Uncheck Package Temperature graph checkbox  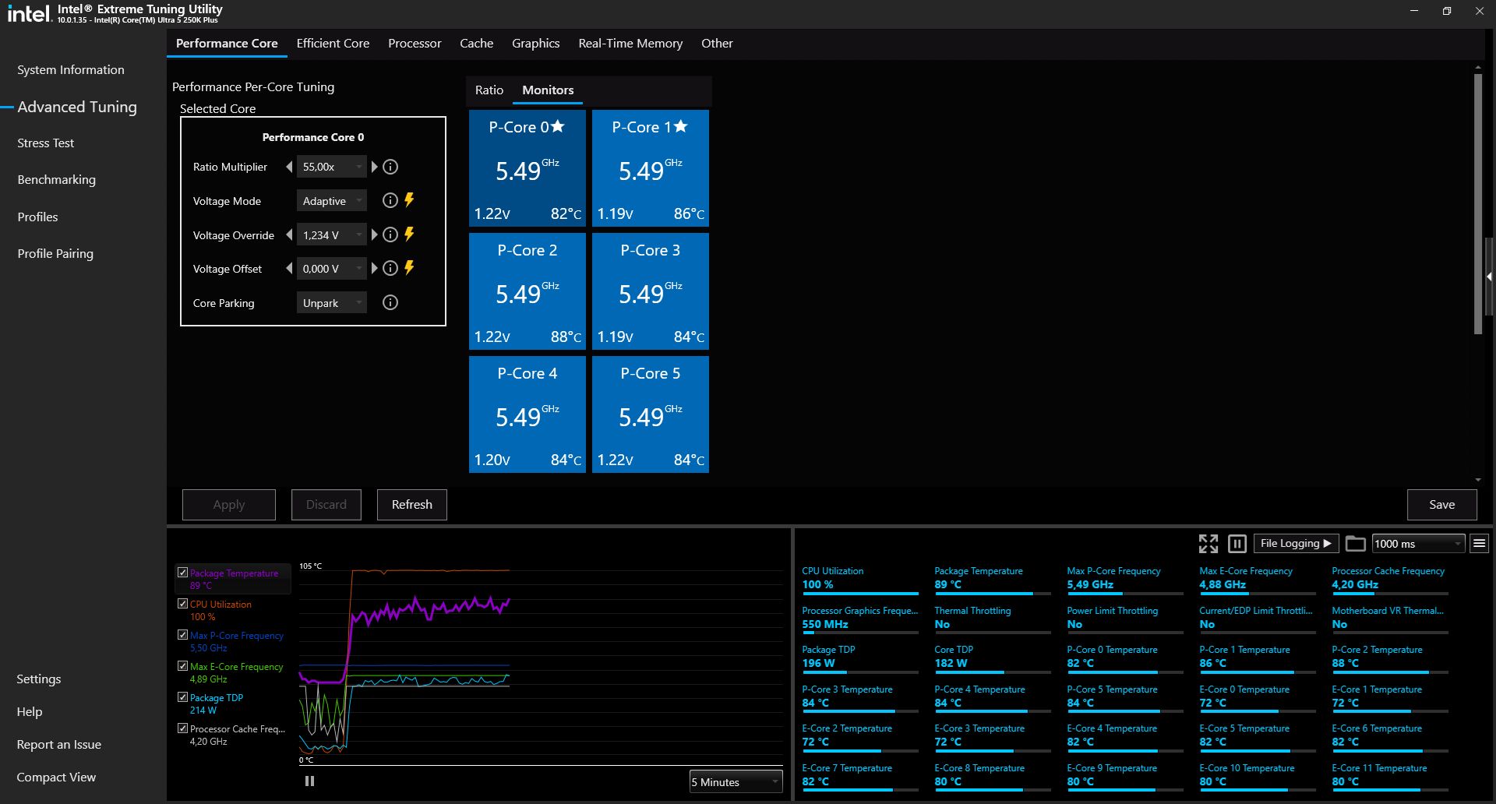(182, 572)
